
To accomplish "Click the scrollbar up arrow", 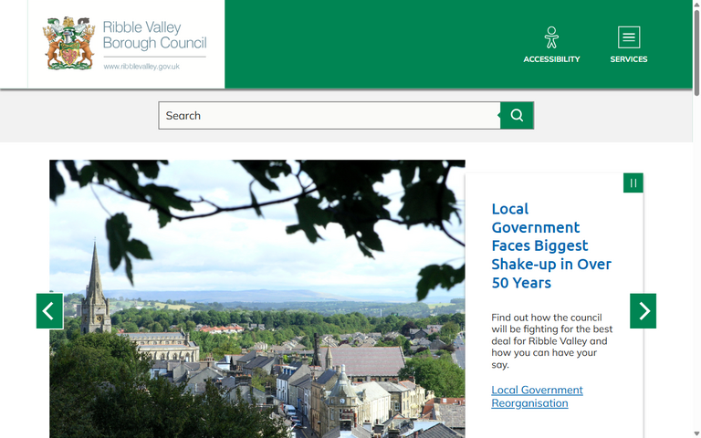I will coord(696,5).
